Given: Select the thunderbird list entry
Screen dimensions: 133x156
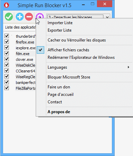Looking at the screenshot, I should coord(26,36).
